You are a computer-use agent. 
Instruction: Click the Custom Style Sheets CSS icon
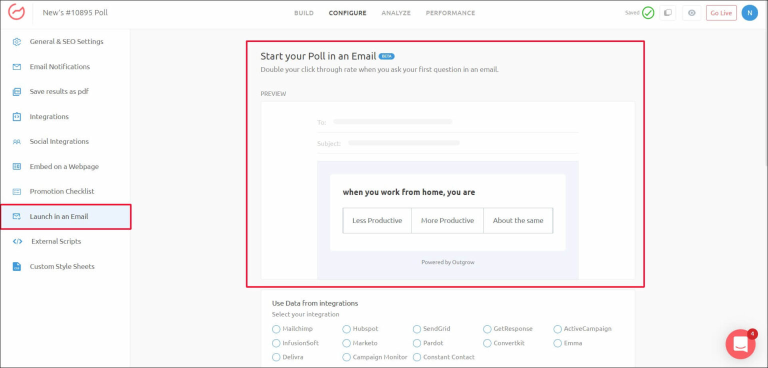17,266
